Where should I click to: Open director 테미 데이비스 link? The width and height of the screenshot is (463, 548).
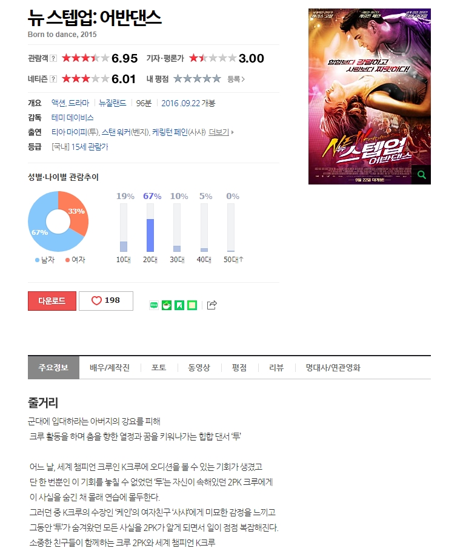[73, 118]
